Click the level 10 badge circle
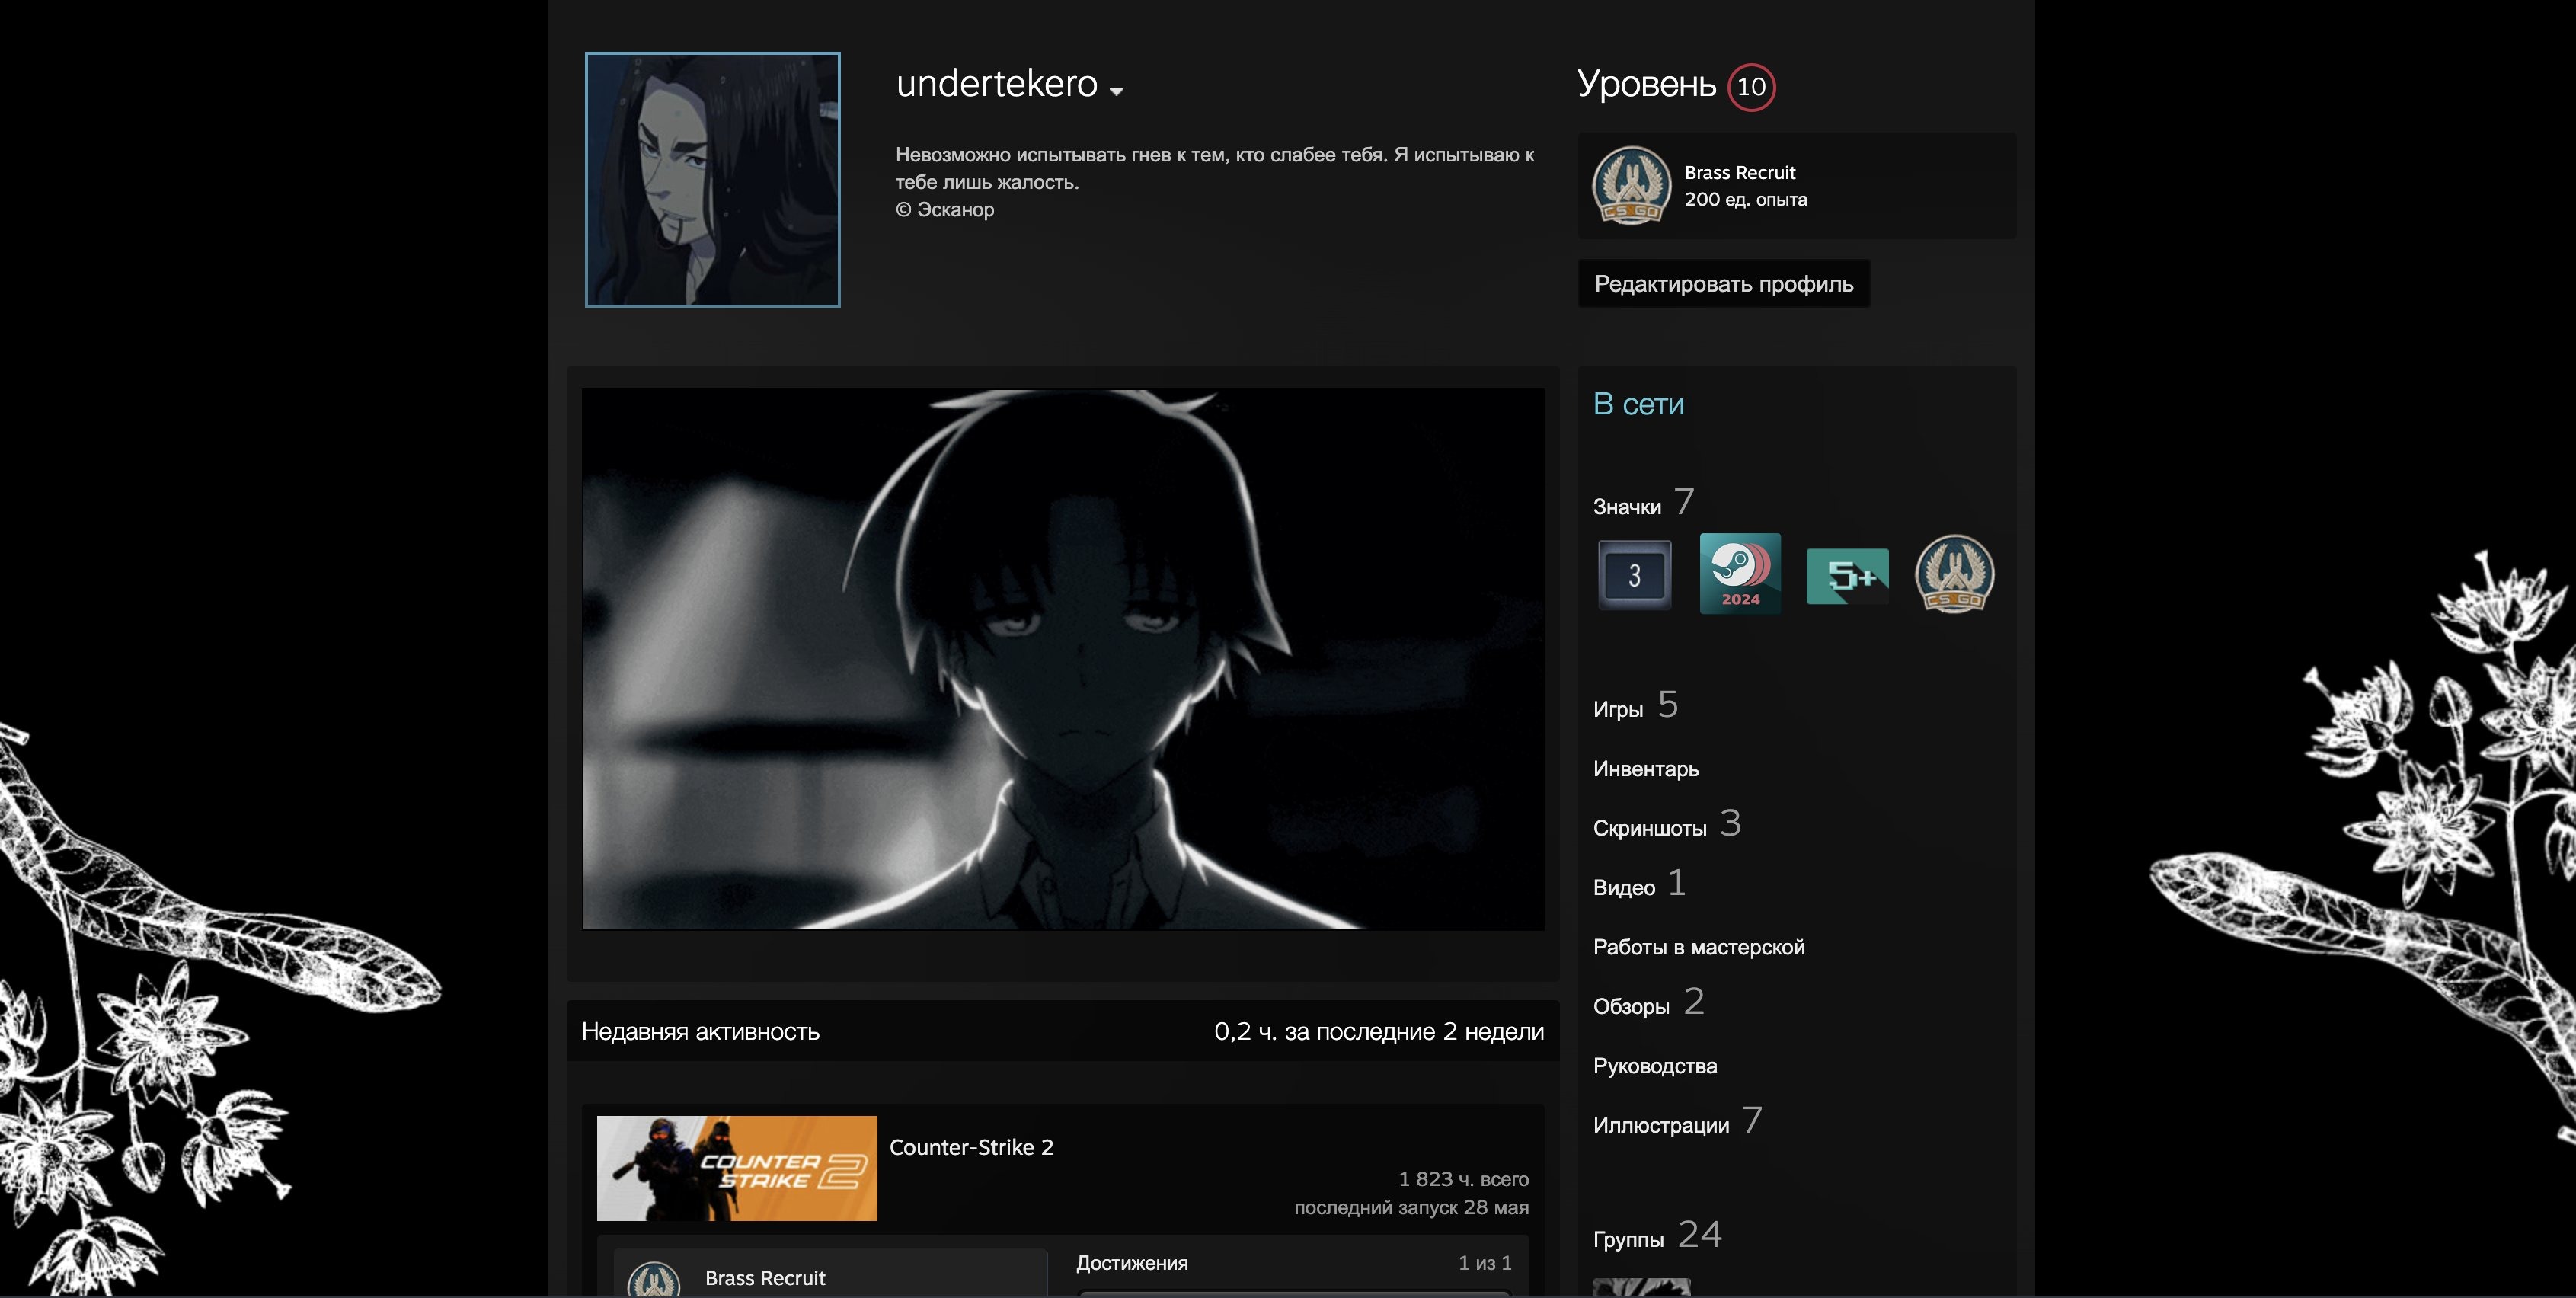The image size is (2576, 1298). point(1751,87)
